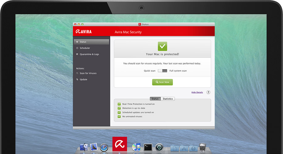
Task: Open the Avira app icon in dock
Action: click(120, 144)
